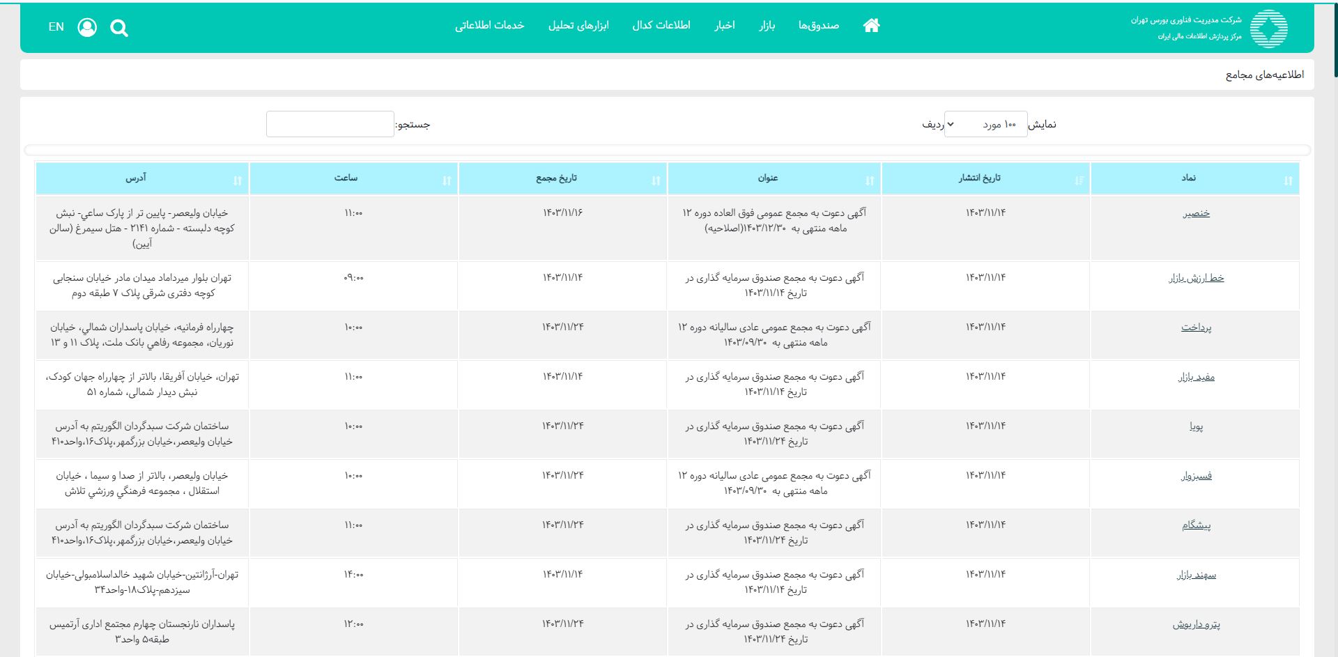Select the آرژانتین address in سهند بازار row
Viewport: 1338px width, 657px height.
click(x=142, y=582)
